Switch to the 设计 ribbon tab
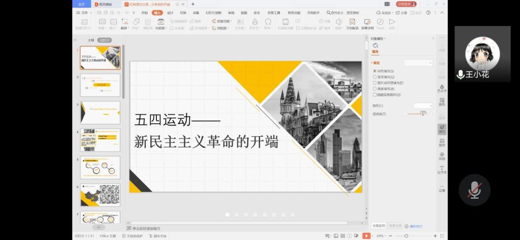This screenshot has width=520, height=240. click(170, 12)
